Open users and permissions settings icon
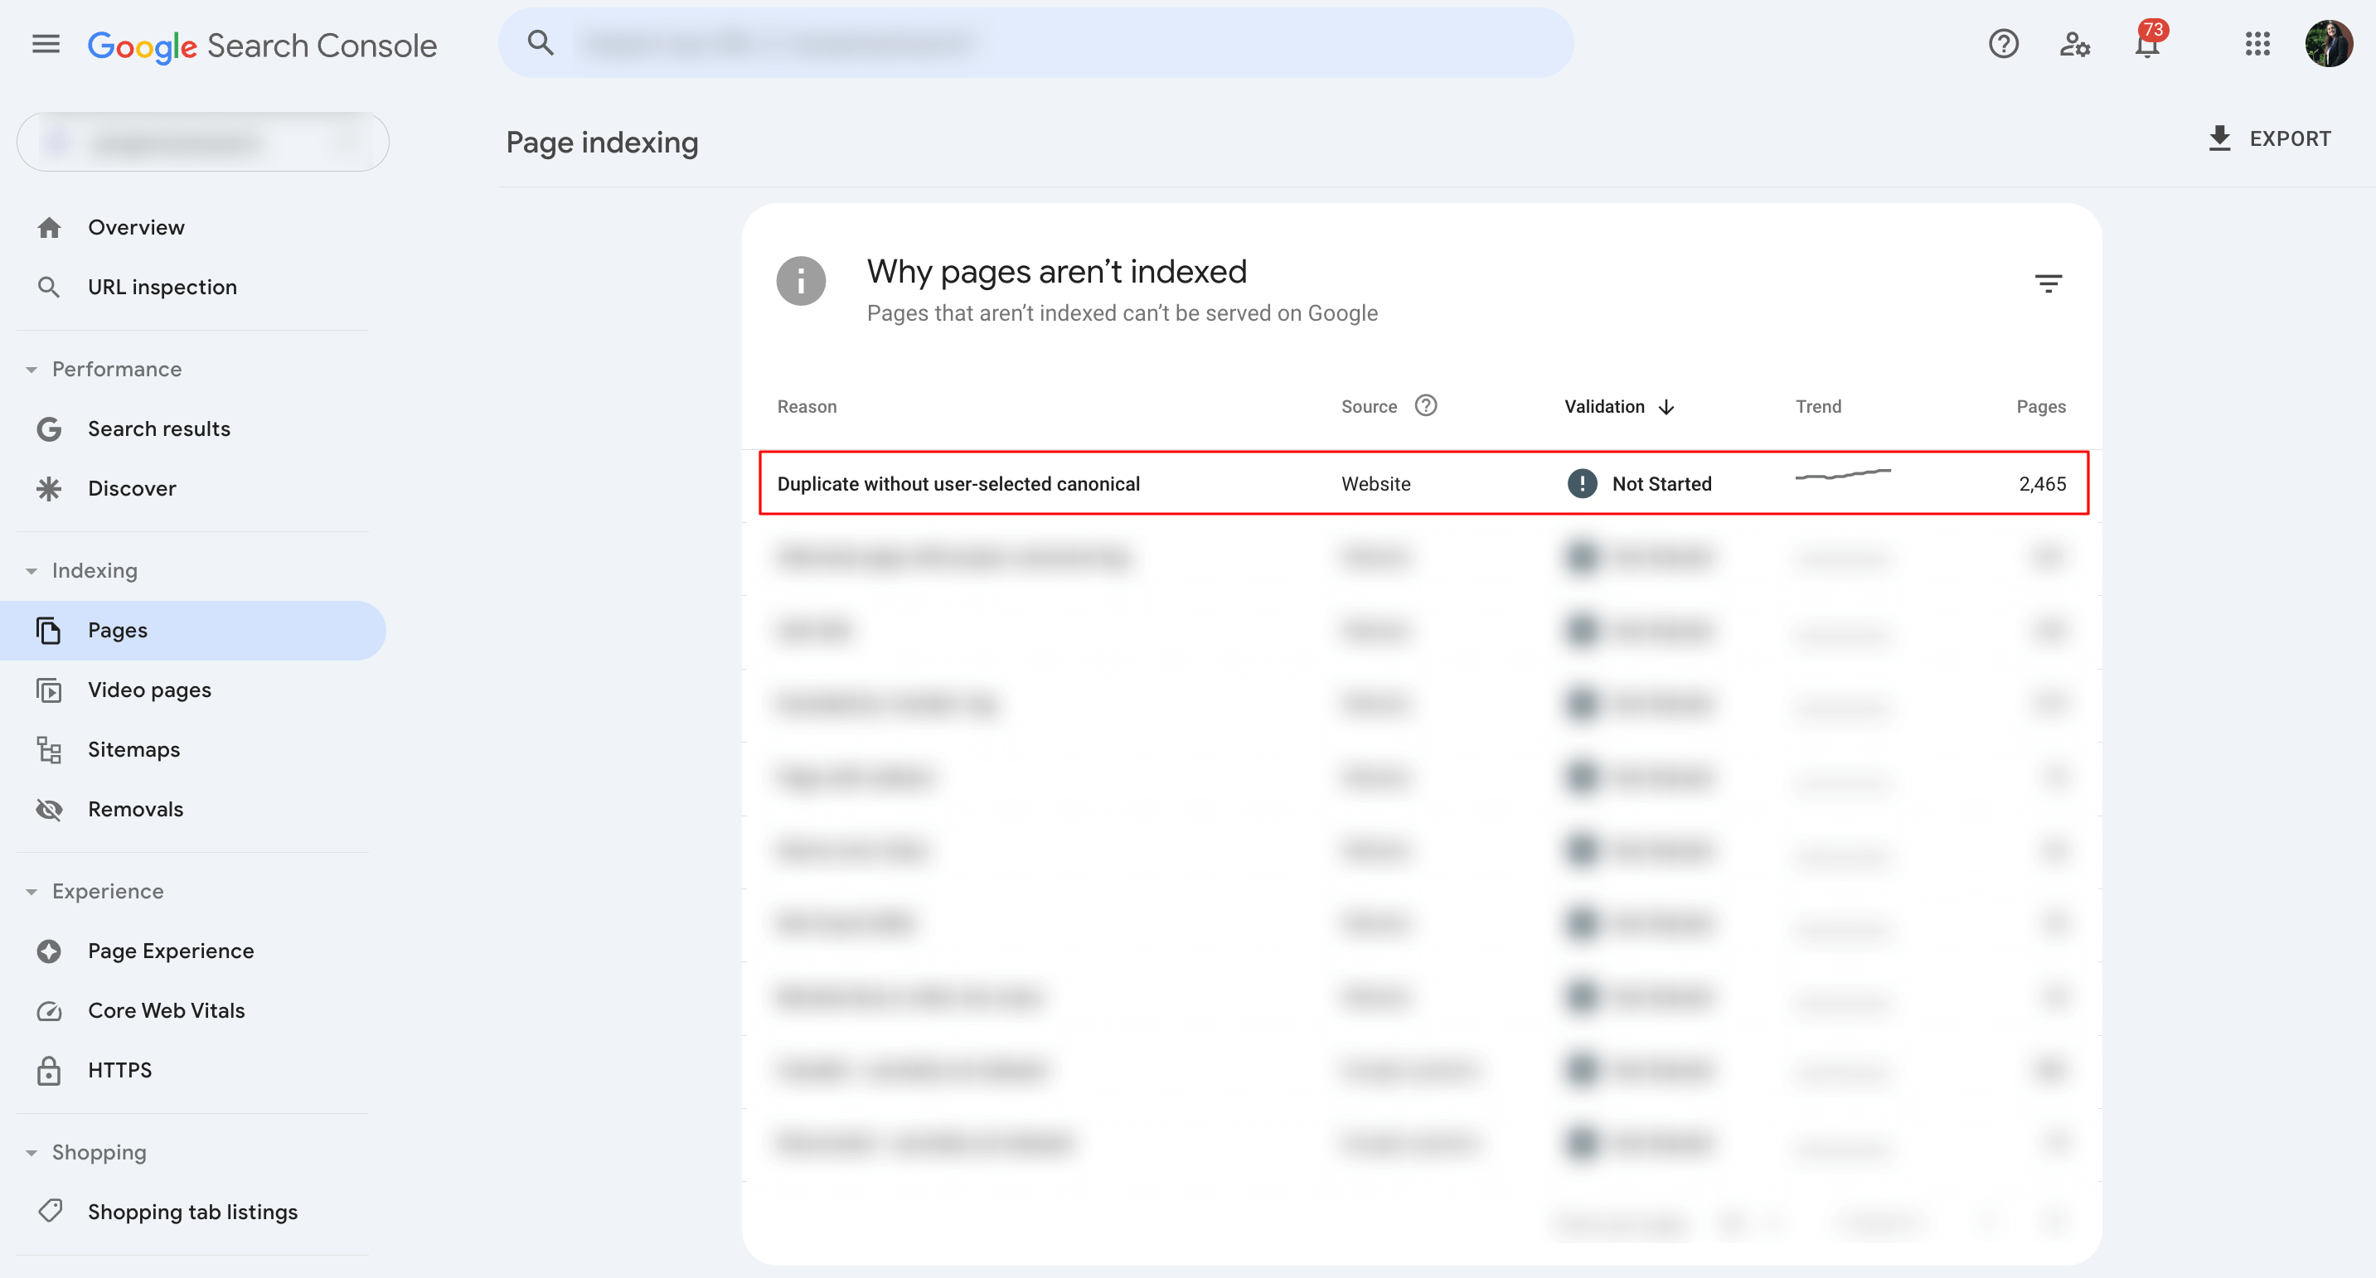 (x=2075, y=43)
